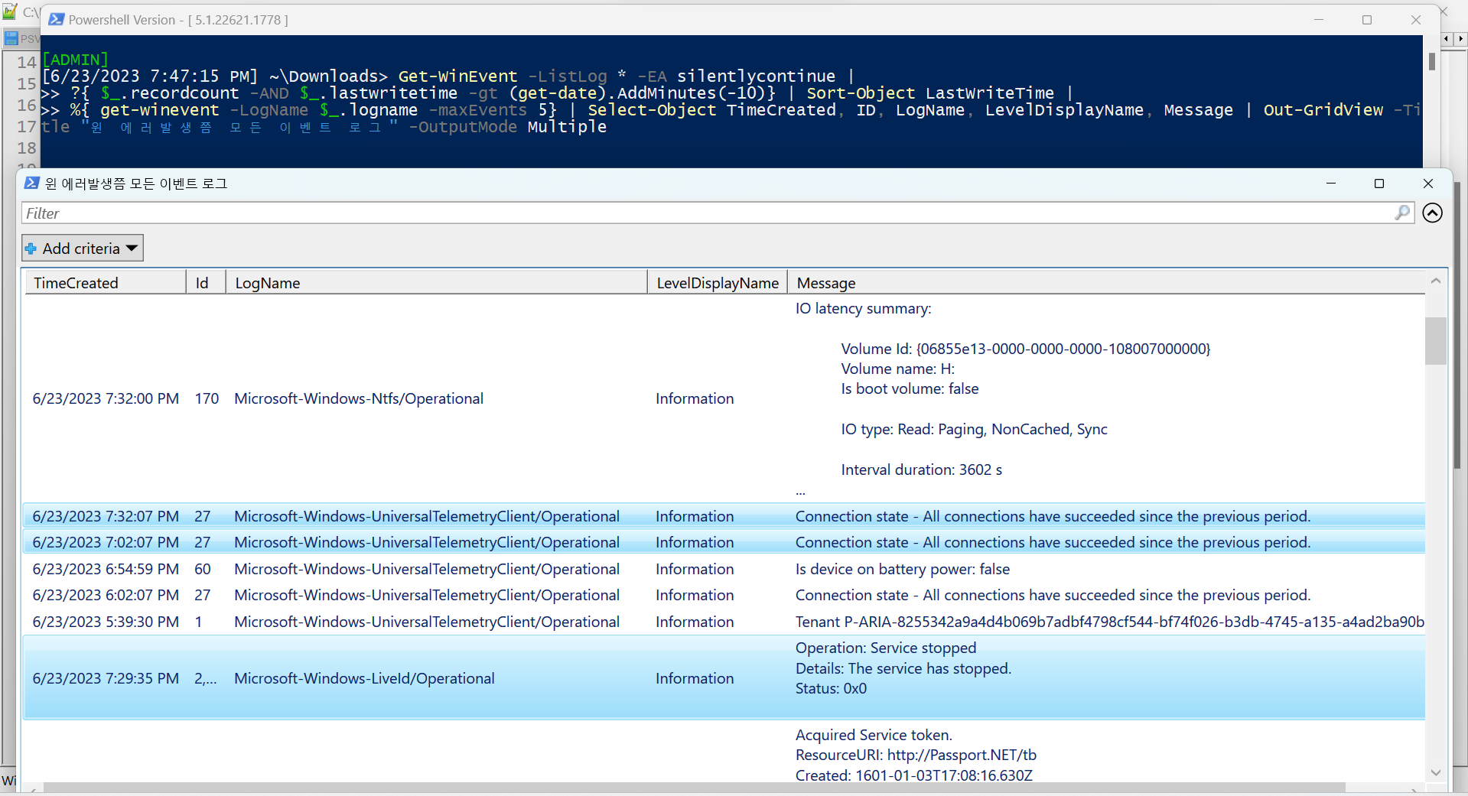
Task: Select the 6/23/2023 5:39:30 PM row
Action: [724, 622]
